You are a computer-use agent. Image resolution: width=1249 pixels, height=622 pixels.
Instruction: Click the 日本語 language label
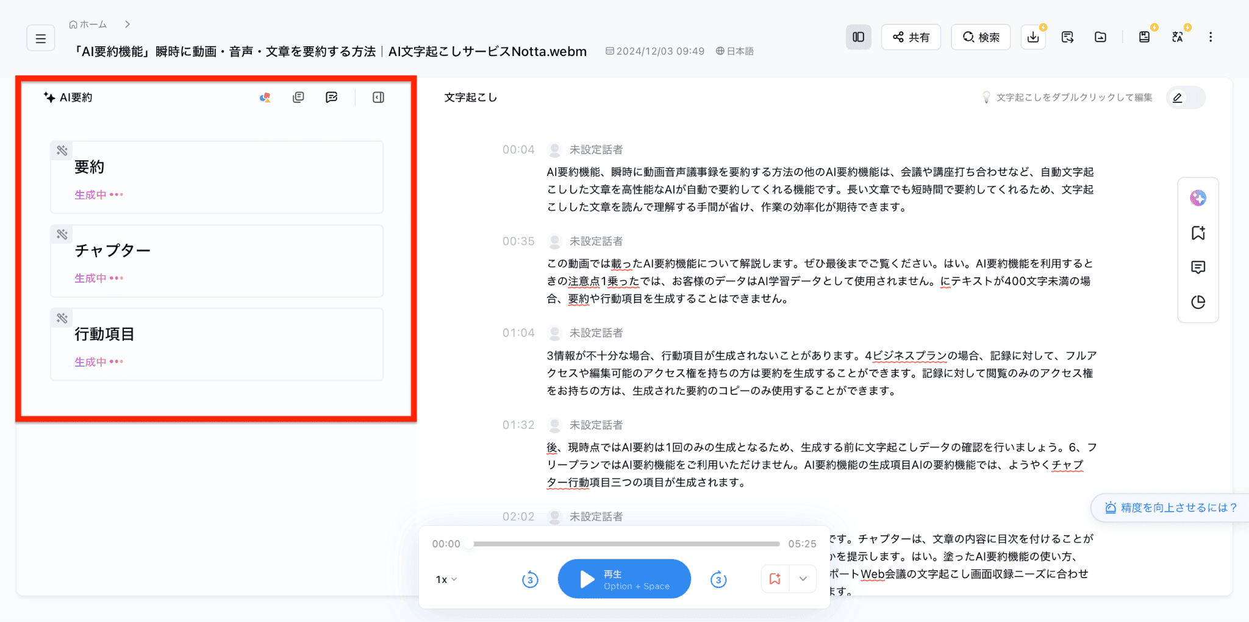click(735, 52)
